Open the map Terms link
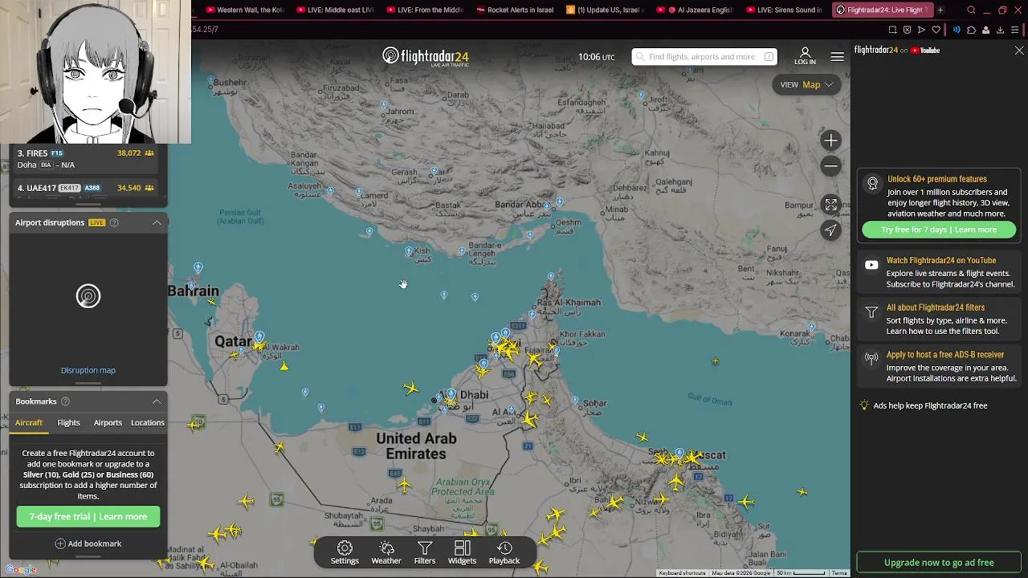 (839, 573)
